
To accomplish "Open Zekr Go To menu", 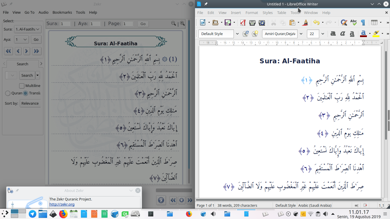I will coord(29,12).
